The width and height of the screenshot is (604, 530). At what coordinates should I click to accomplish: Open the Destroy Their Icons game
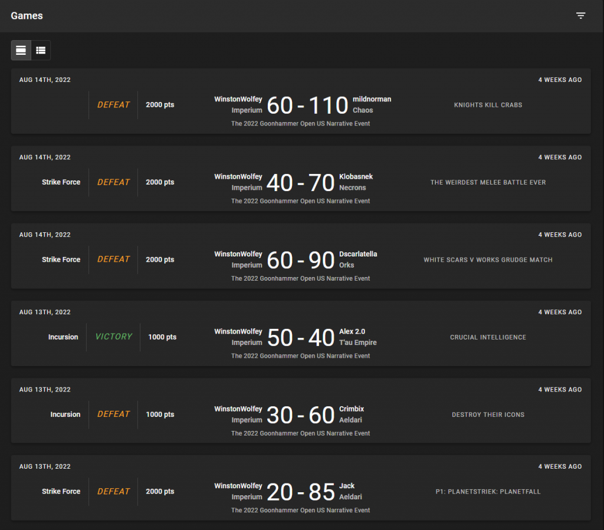[488, 414]
